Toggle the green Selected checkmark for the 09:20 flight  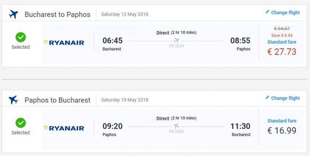pyautogui.click(x=20, y=123)
